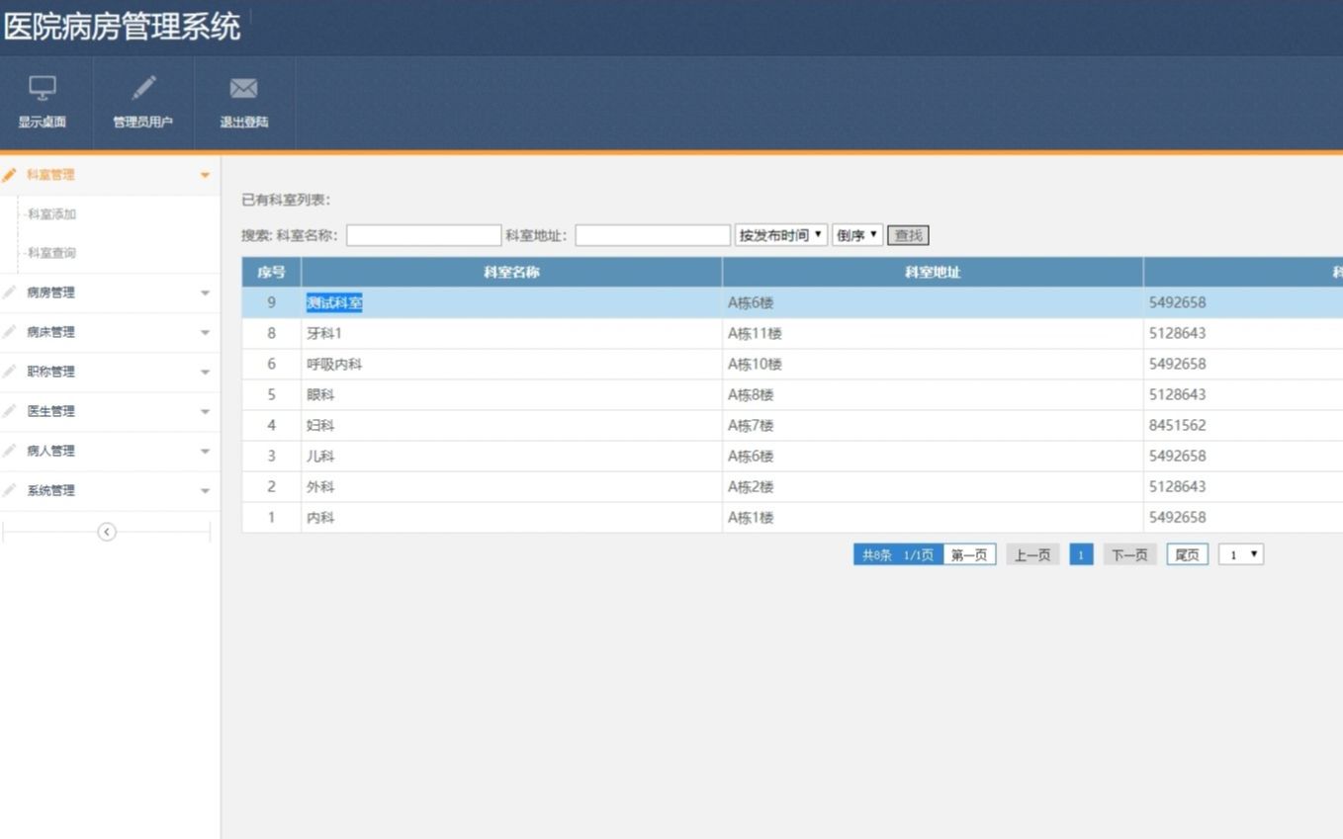Click address cell A栋1楼
The width and height of the screenshot is (1343, 839).
pyautogui.click(x=751, y=518)
